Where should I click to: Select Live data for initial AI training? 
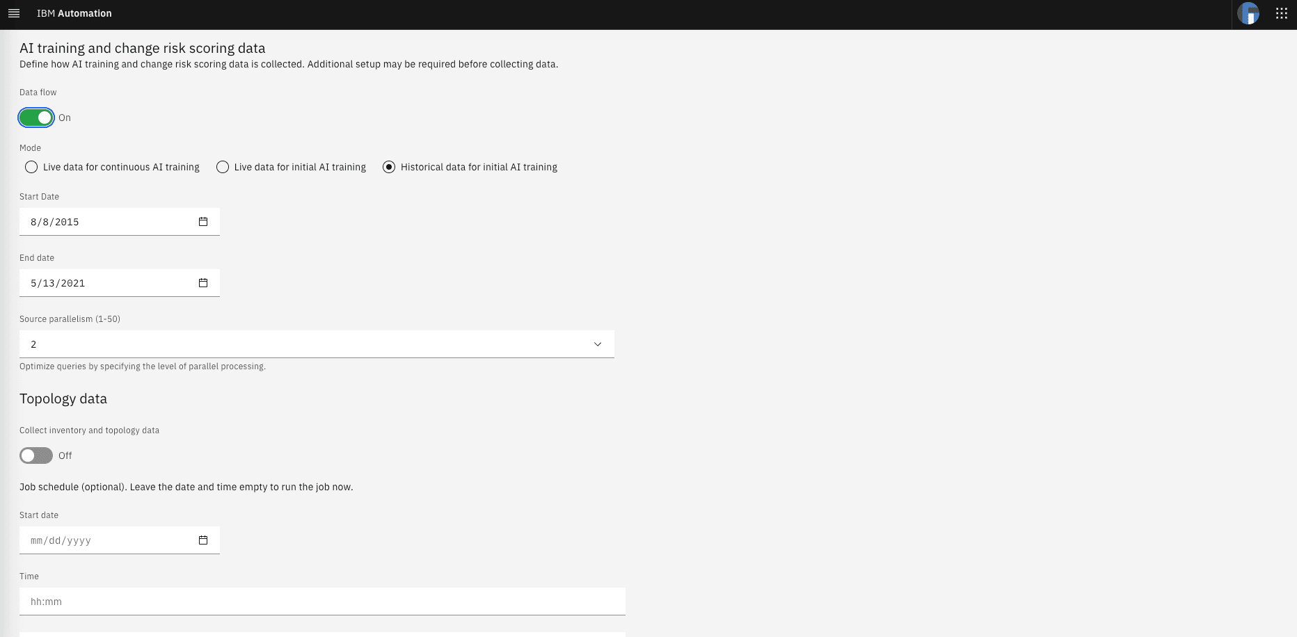223,167
